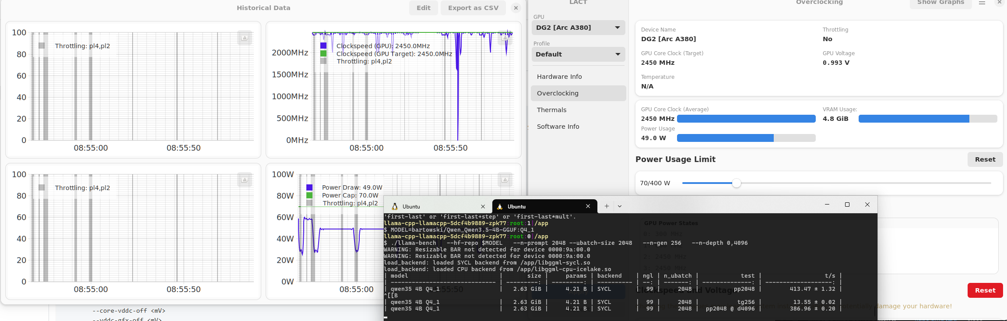The height and width of the screenshot is (321, 1007).
Task: Click the VRAM usage value '4.8 GiB'
Action: tap(835, 119)
